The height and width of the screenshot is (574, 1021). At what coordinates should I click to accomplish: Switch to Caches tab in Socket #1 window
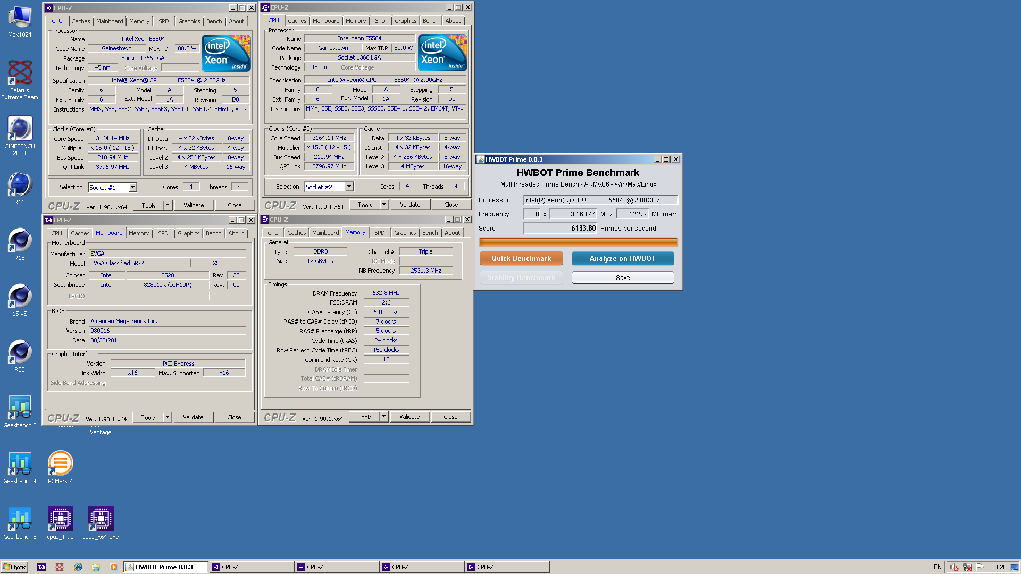point(81,21)
